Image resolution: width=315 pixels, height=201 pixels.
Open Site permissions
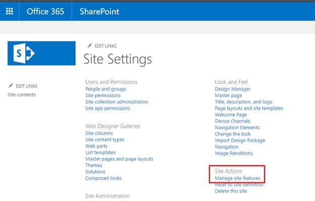(x=103, y=95)
